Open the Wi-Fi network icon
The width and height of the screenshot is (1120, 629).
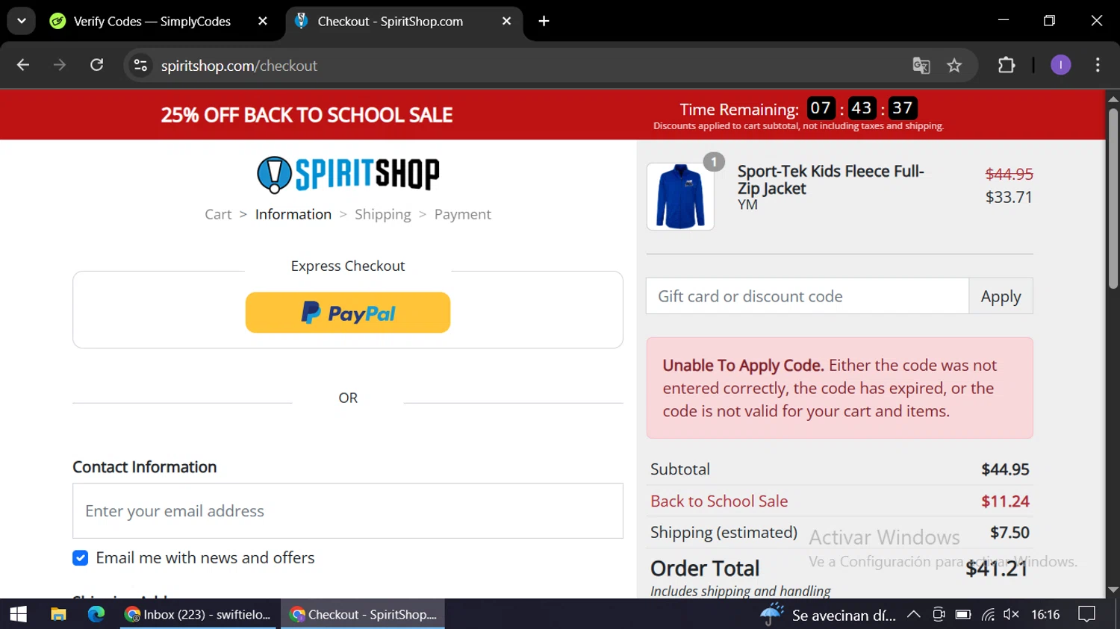point(988,615)
